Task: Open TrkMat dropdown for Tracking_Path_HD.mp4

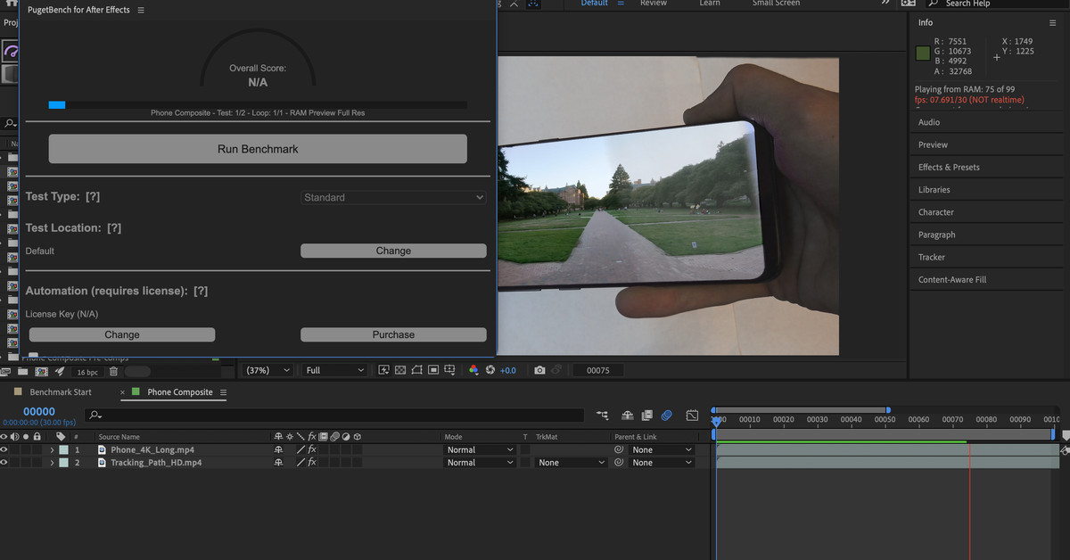Action: click(572, 463)
